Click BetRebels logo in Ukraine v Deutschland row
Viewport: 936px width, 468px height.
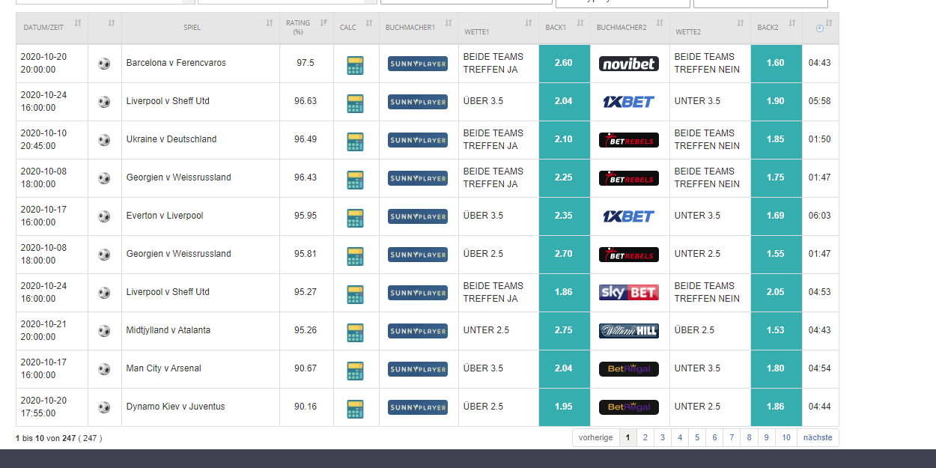(629, 140)
